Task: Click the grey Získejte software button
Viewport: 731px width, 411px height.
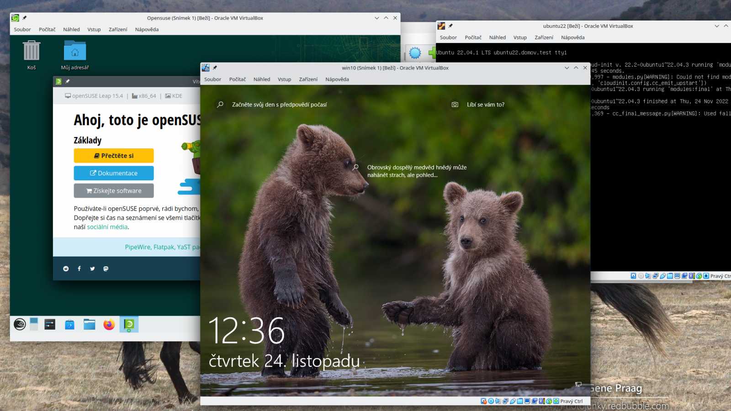Action: [114, 191]
